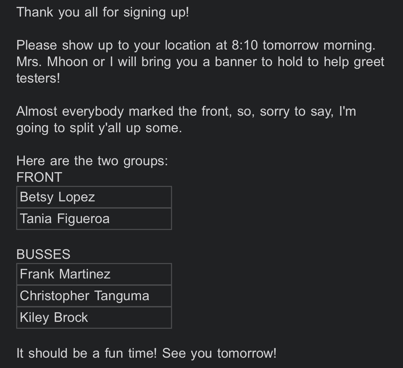This screenshot has height=368, width=403.
Task: Click the FRONT group heading
Action: (39, 177)
